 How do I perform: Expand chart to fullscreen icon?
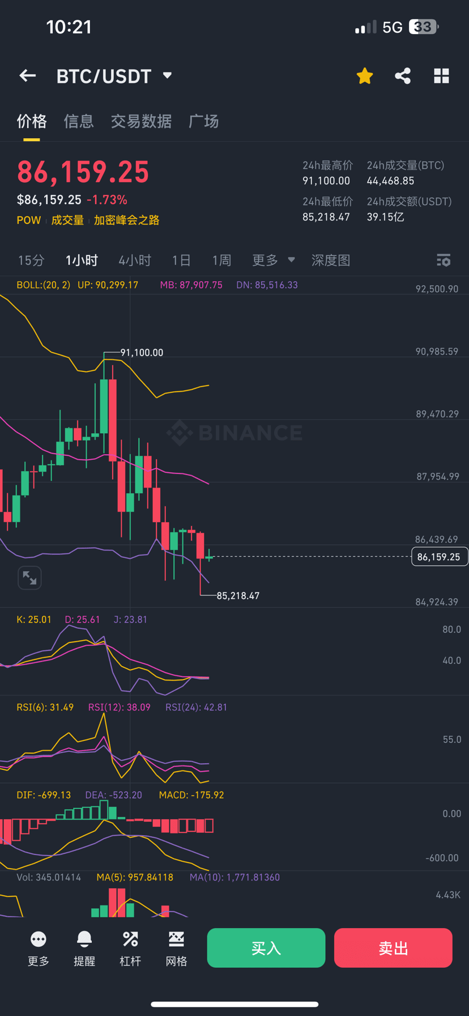[29, 578]
